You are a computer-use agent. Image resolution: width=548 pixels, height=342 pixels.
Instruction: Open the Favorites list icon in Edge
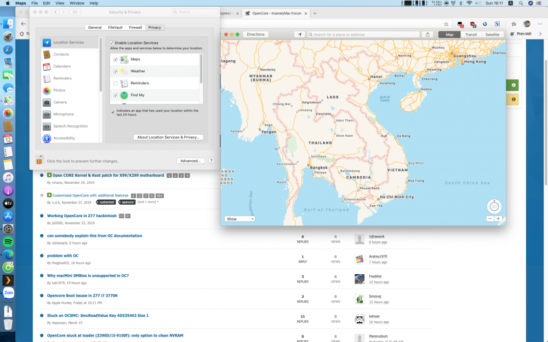514,24
